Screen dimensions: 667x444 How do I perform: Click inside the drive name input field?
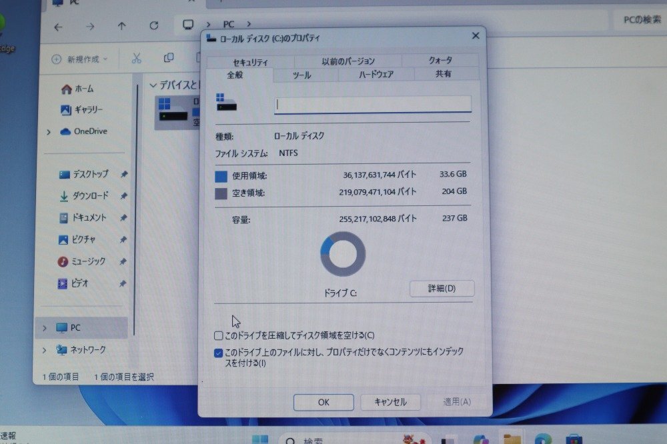pyautogui.click(x=372, y=105)
